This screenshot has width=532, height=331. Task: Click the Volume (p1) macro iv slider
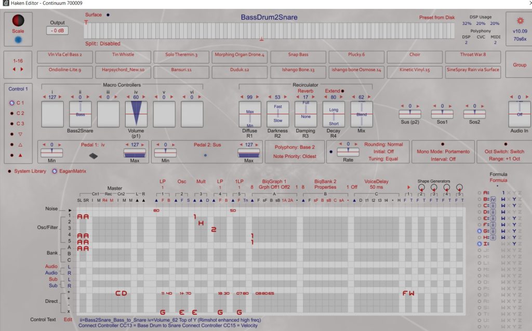pyautogui.click(x=136, y=114)
